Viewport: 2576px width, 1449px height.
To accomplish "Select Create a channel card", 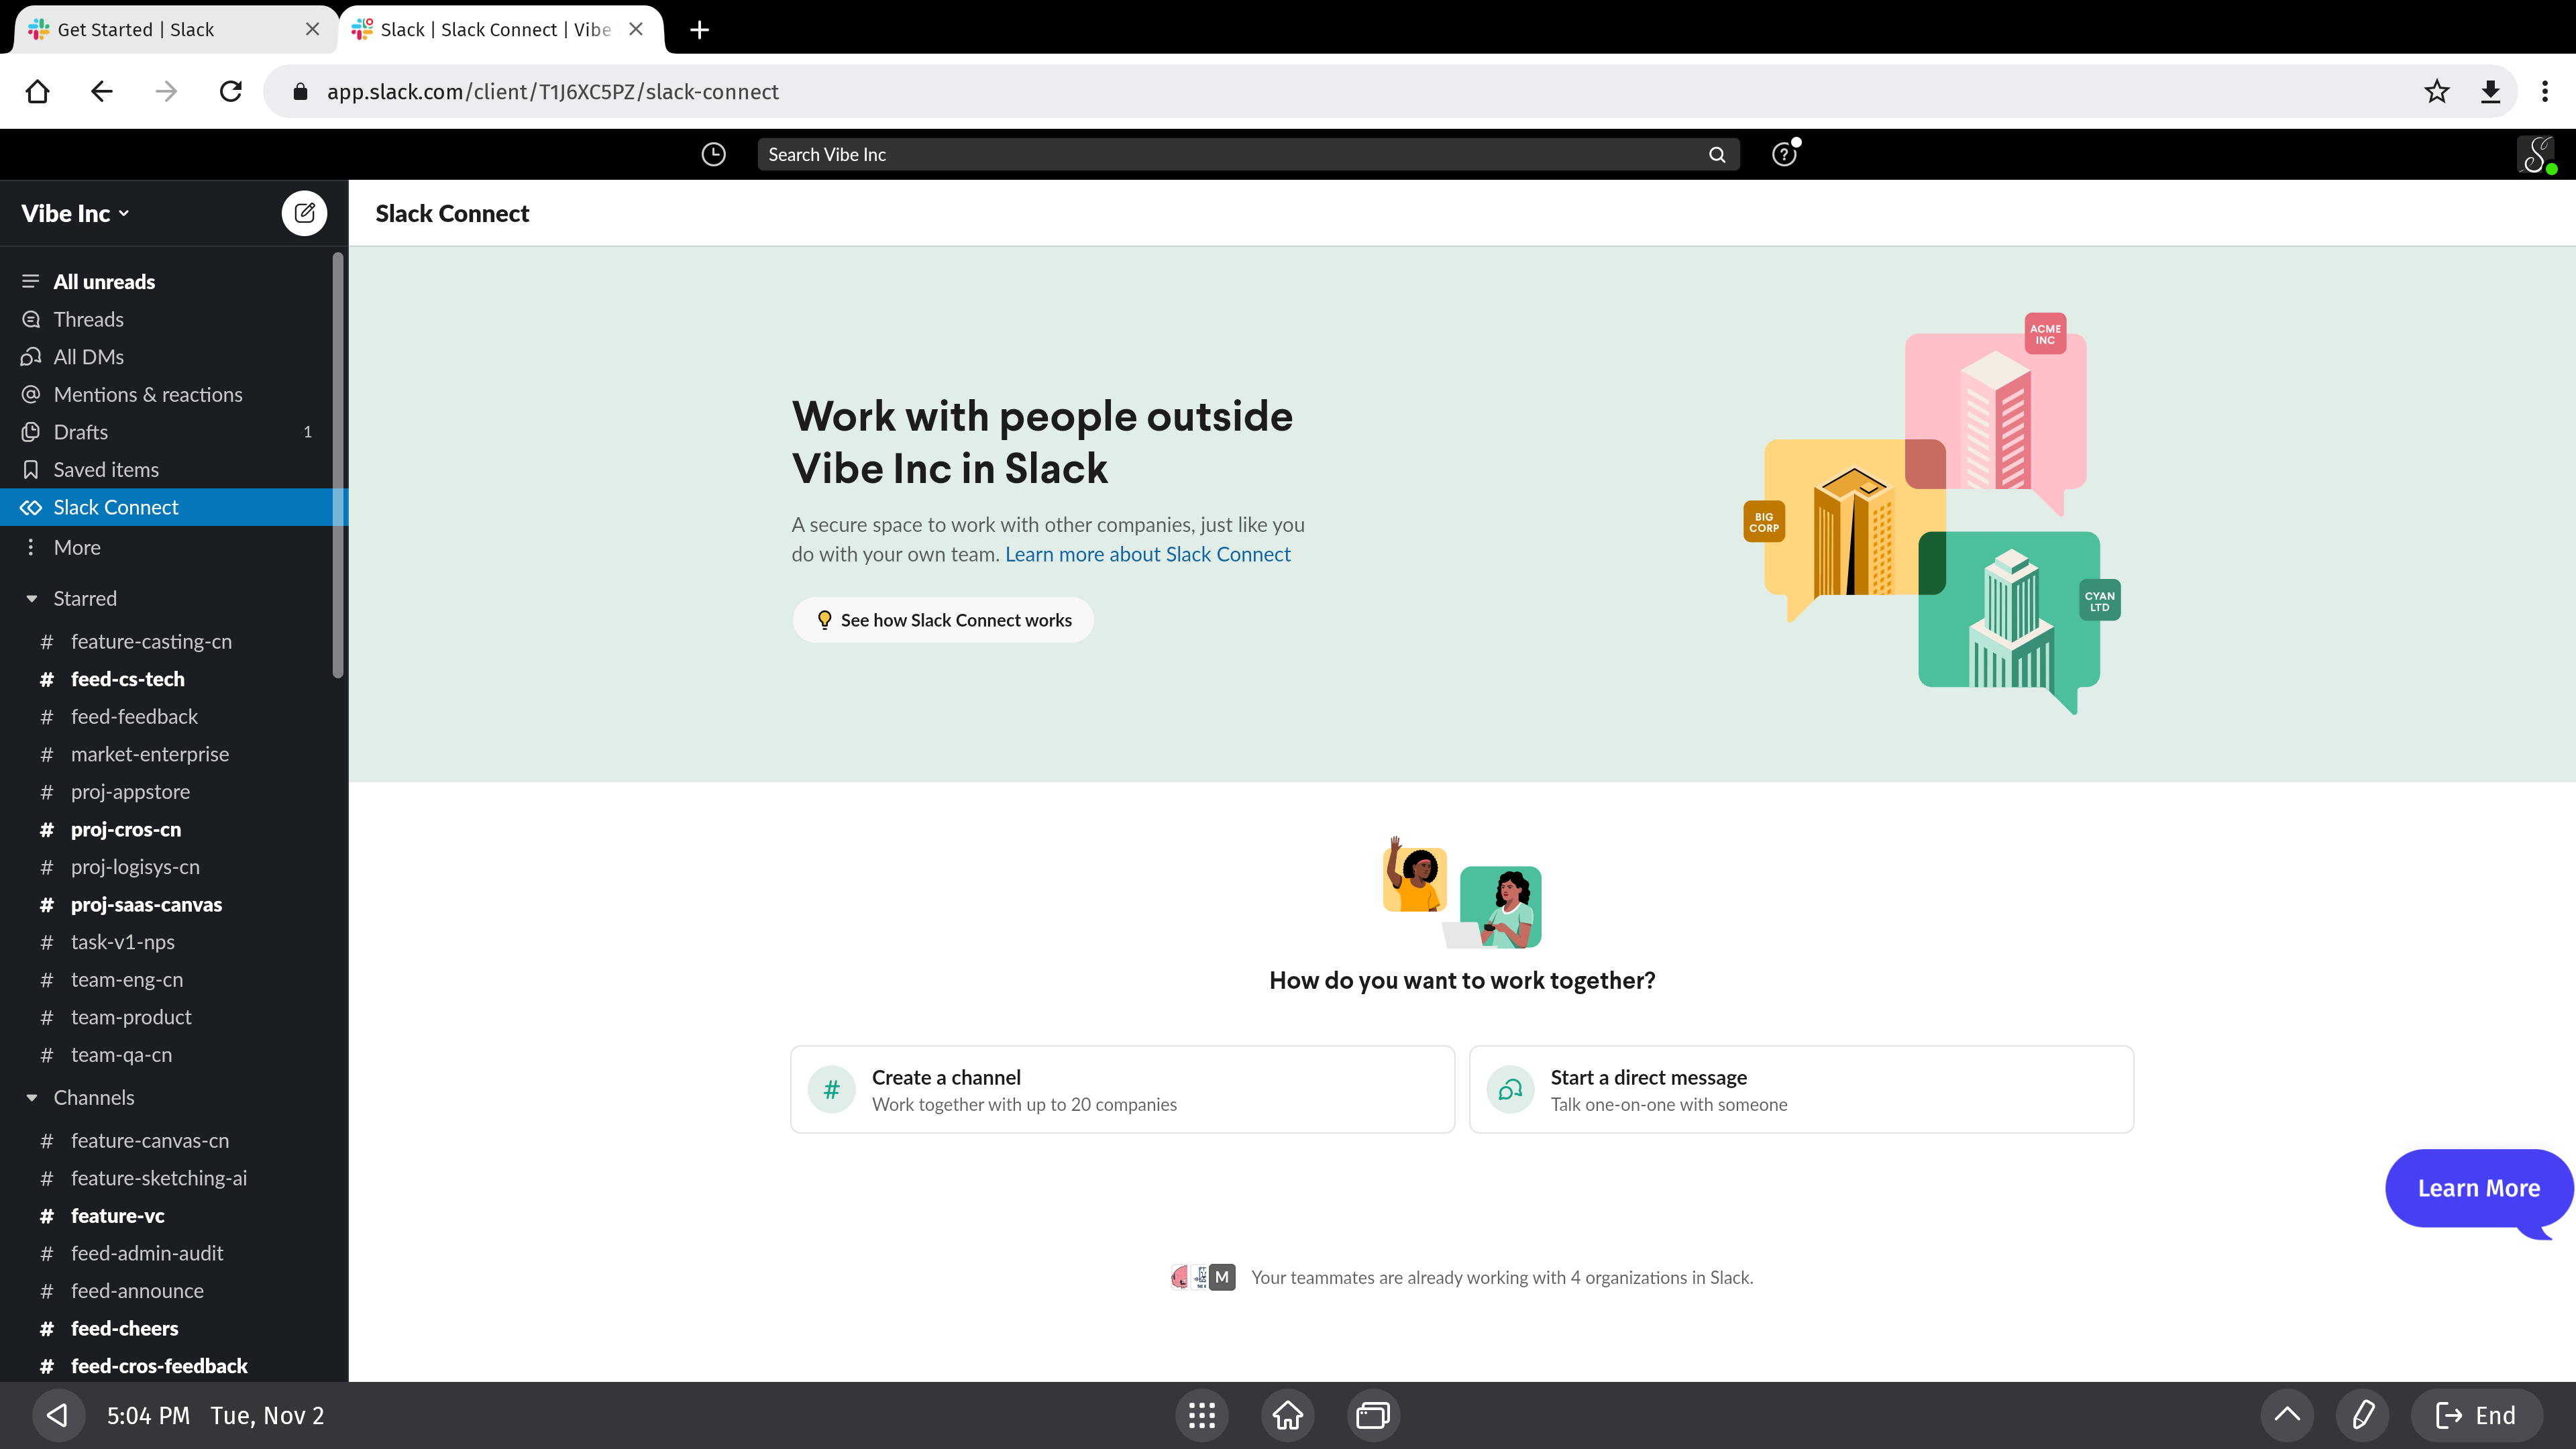I will pyautogui.click(x=1122, y=1089).
